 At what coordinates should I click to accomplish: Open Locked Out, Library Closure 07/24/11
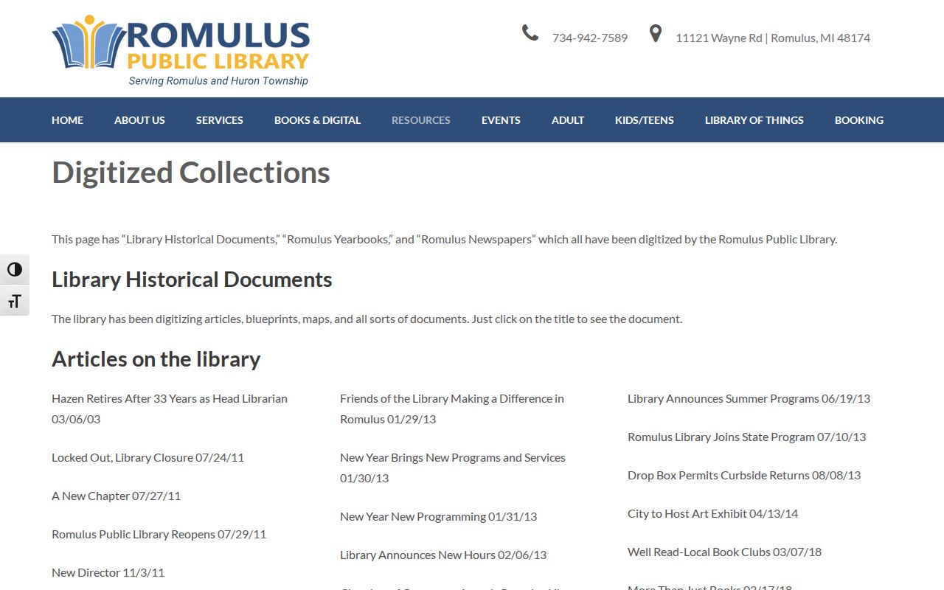point(147,457)
